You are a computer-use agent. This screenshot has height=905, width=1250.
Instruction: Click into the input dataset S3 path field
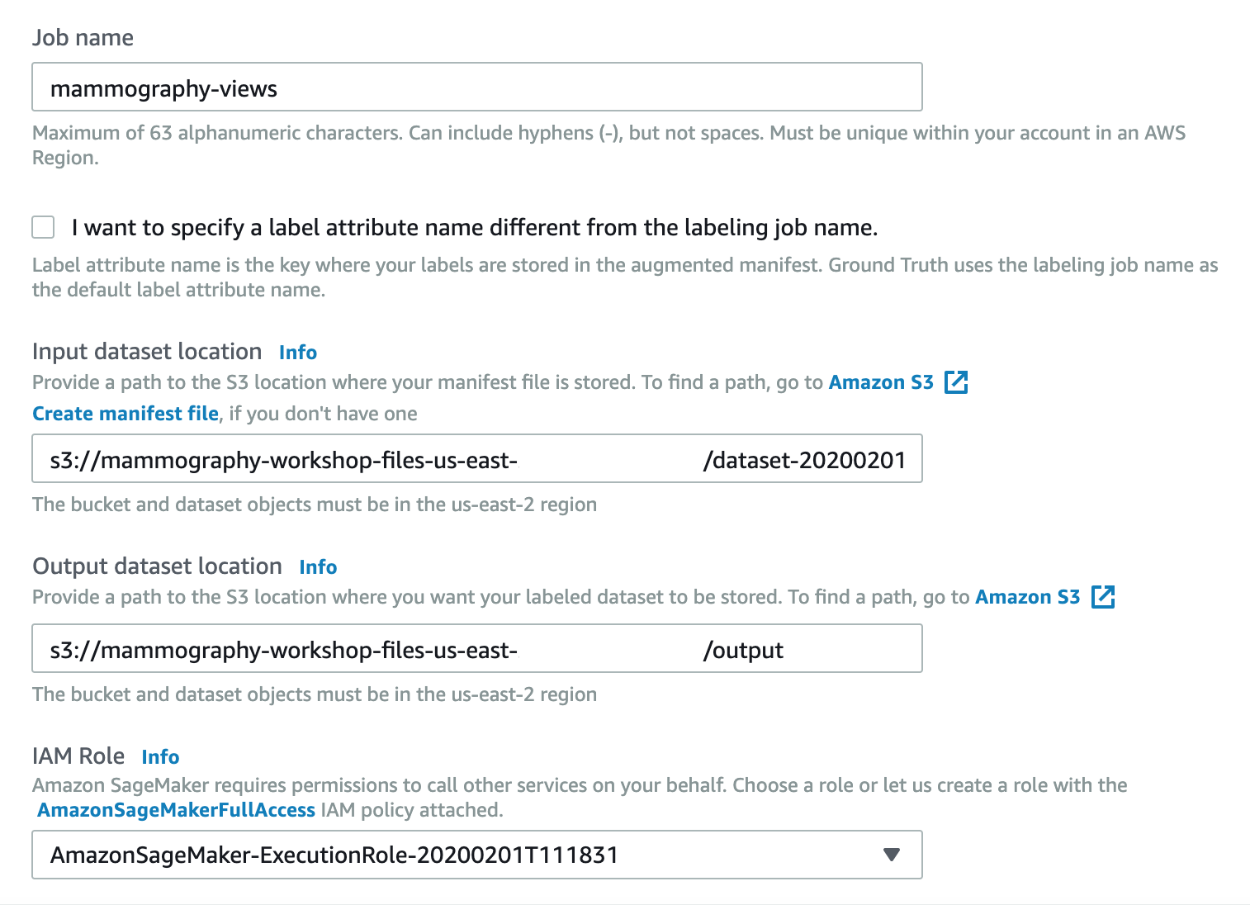(477, 458)
